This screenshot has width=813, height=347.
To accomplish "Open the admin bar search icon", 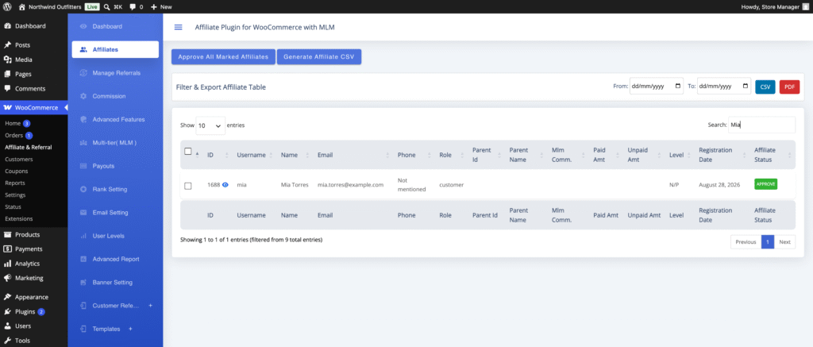I will [x=106, y=6].
